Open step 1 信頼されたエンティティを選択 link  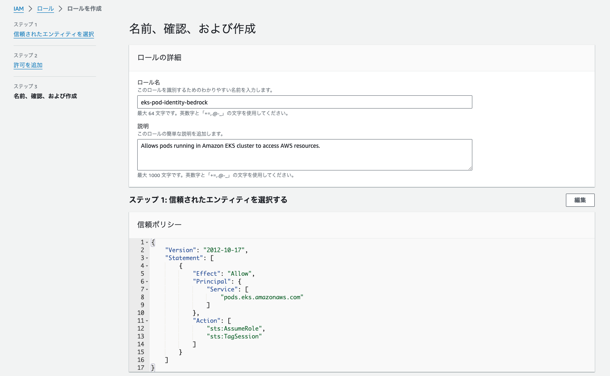tap(54, 34)
